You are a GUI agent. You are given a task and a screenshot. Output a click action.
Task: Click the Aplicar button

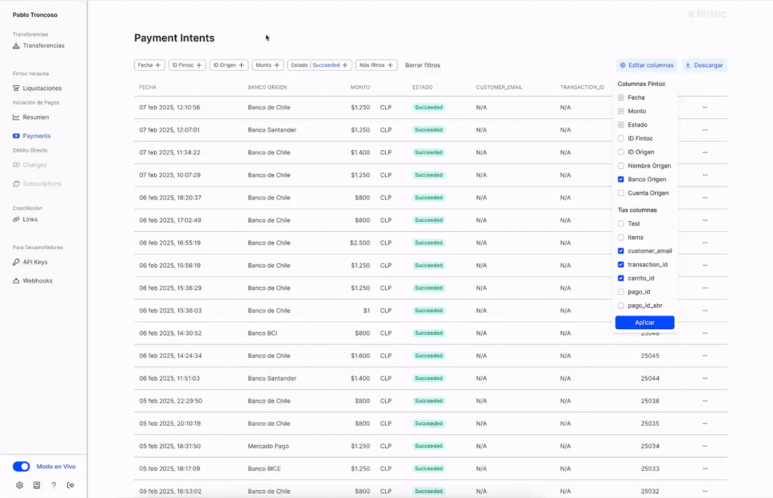click(645, 323)
